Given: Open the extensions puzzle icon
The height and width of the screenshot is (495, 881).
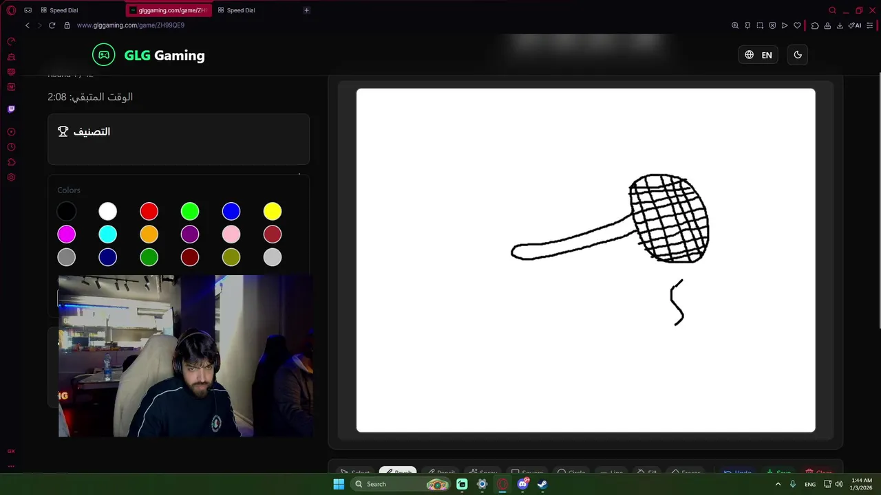Looking at the screenshot, I should click(x=815, y=25).
